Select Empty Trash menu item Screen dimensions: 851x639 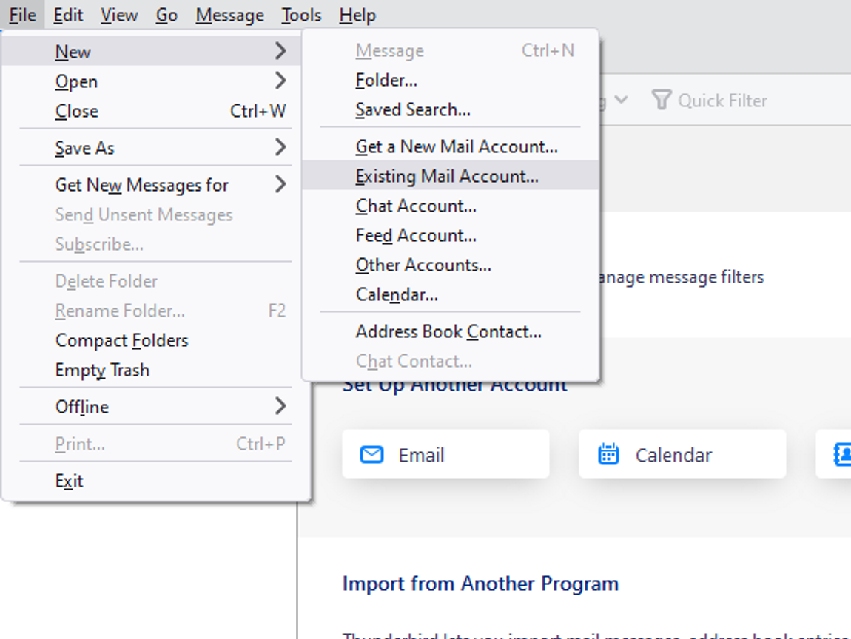click(x=102, y=370)
